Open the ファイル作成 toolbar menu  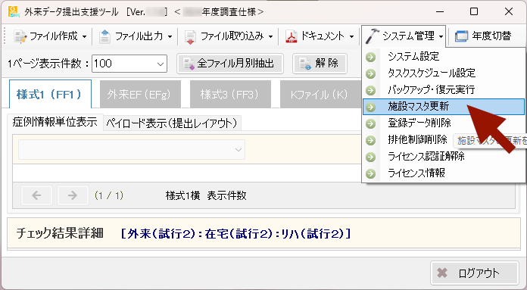[51, 36]
